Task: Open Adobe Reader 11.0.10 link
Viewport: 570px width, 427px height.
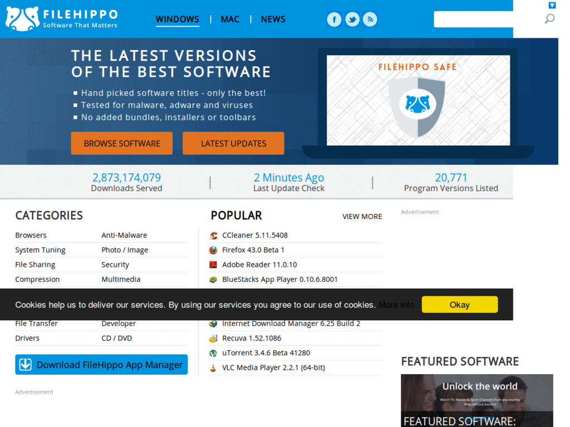Action: [x=259, y=265]
